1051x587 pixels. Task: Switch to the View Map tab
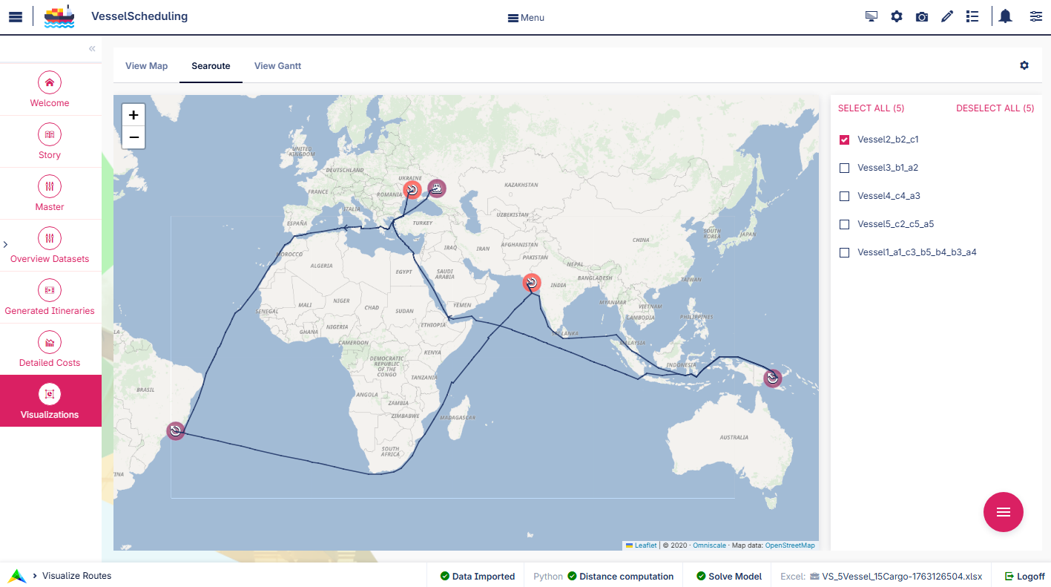point(146,66)
